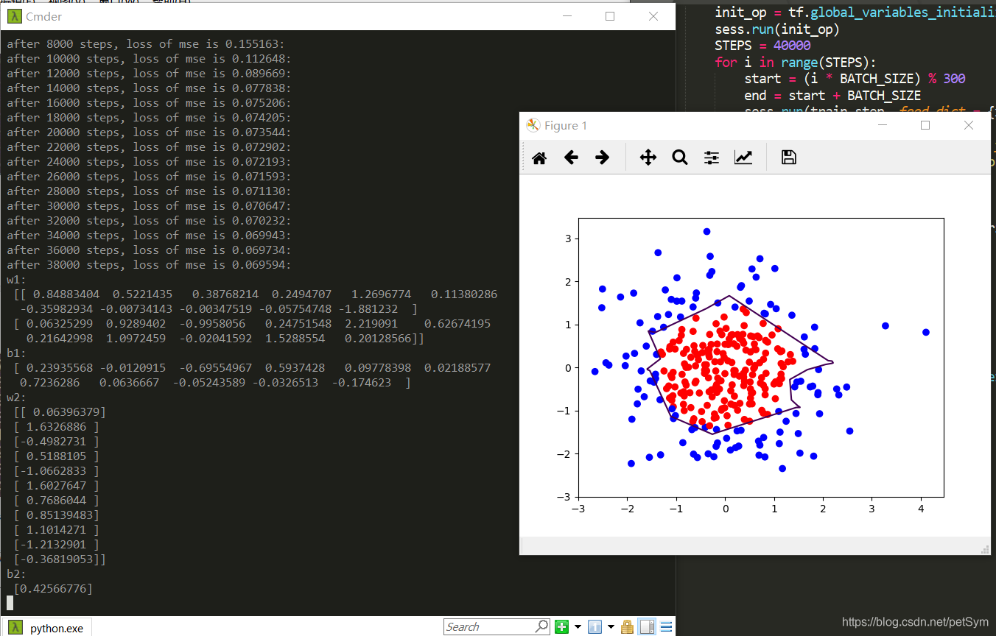Click the 'w1:' output label in console

pyautogui.click(x=16, y=280)
